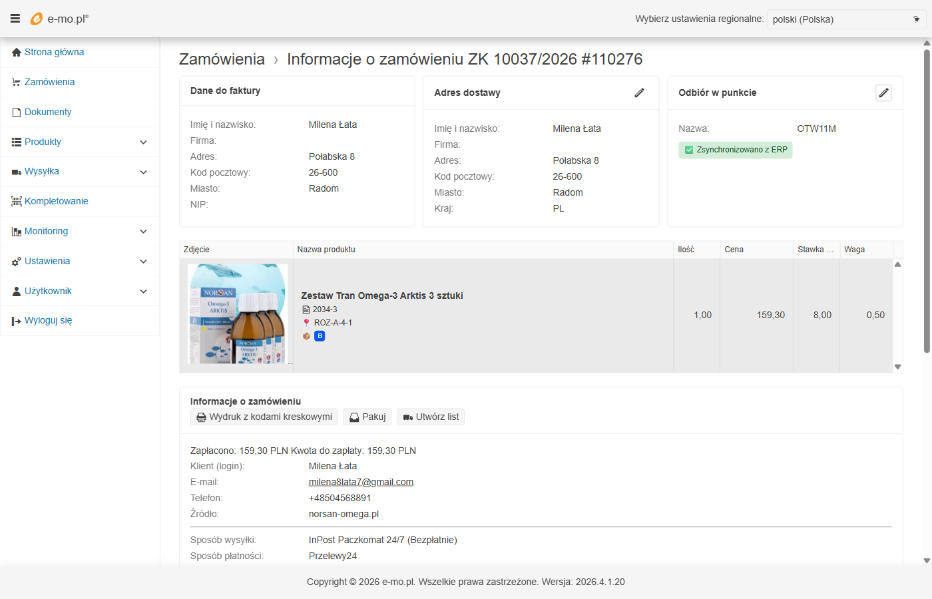Click the red location pin icon
Viewport: 932px width, 599px height.
306,323
